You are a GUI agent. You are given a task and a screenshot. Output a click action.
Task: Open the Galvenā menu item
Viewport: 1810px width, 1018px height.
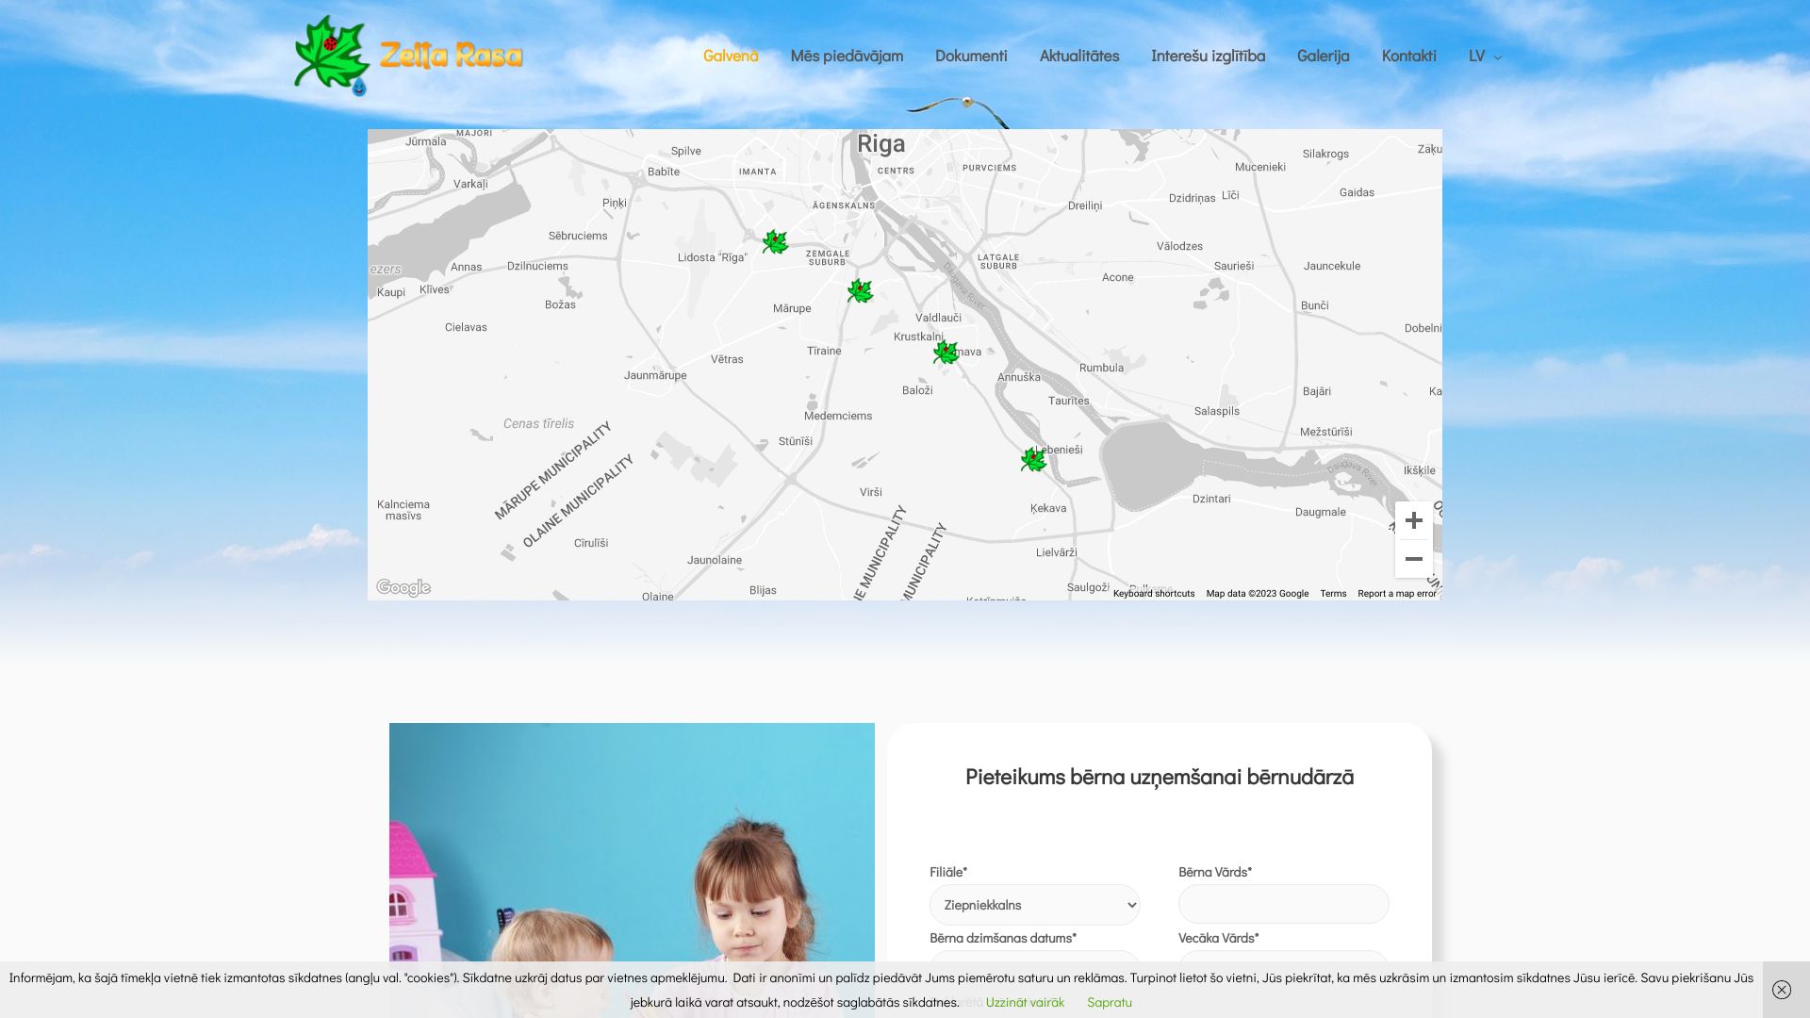tap(730, 57)
